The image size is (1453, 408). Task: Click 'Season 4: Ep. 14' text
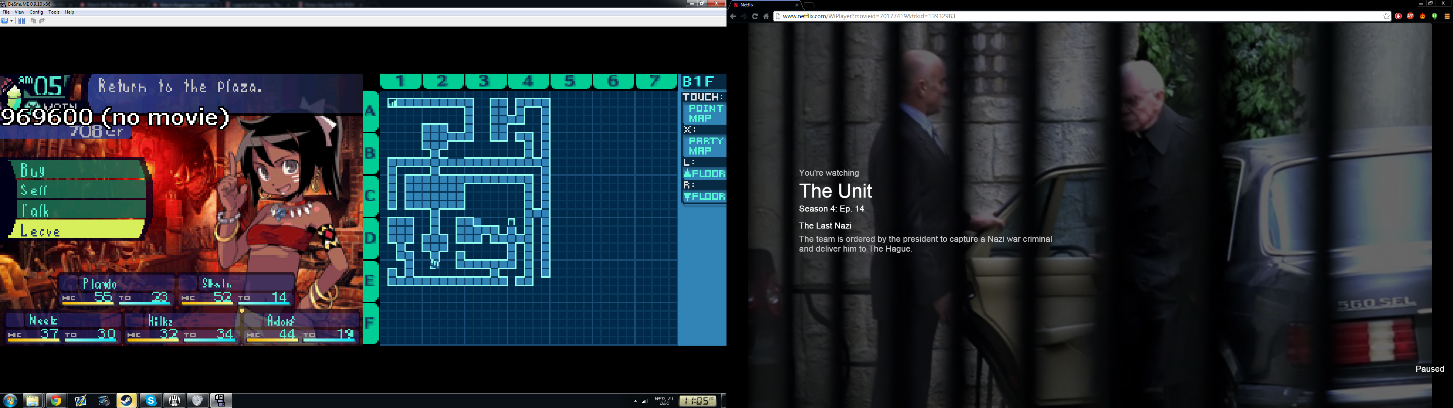pos(831,209)
